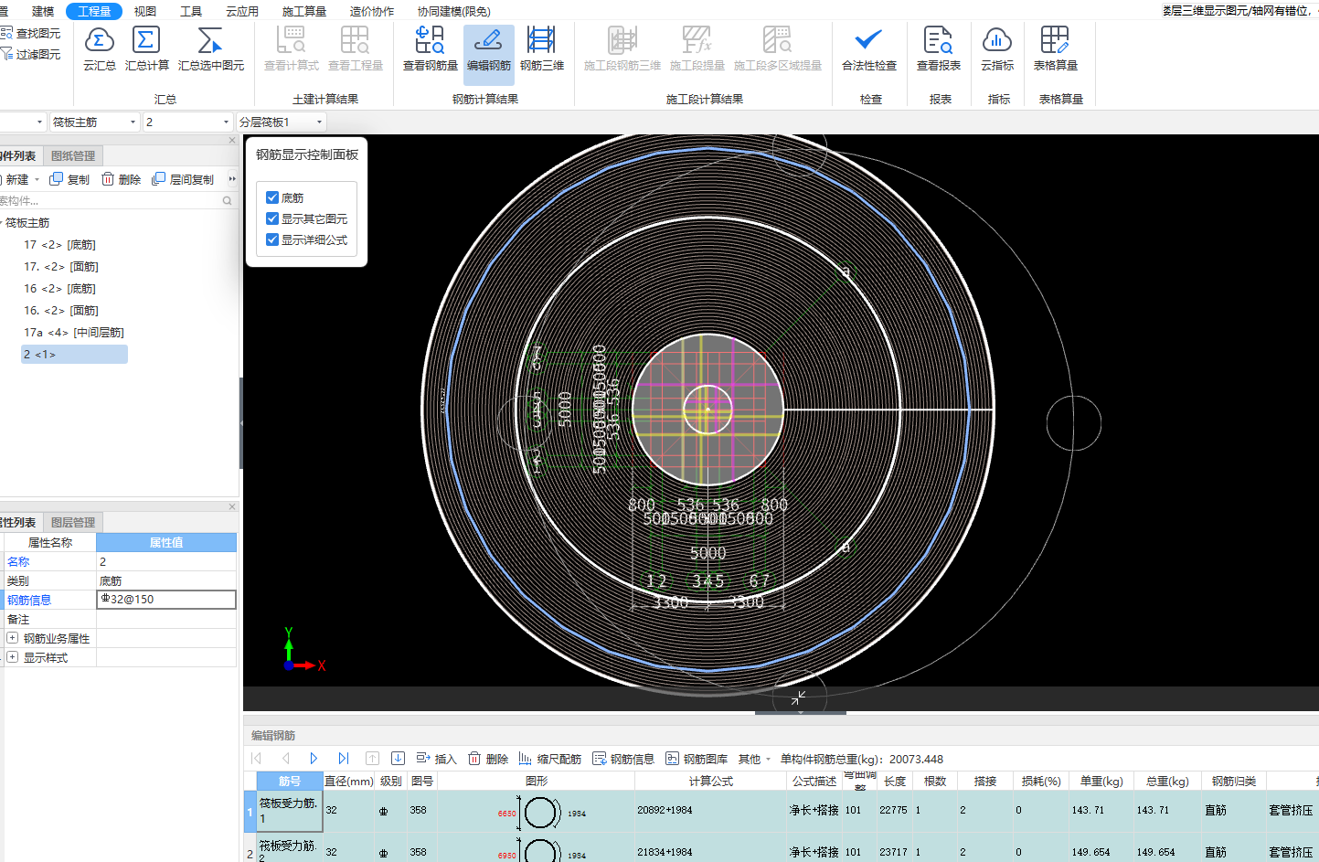Open 云汇总 cloud summary tool

tap(99, 49)
